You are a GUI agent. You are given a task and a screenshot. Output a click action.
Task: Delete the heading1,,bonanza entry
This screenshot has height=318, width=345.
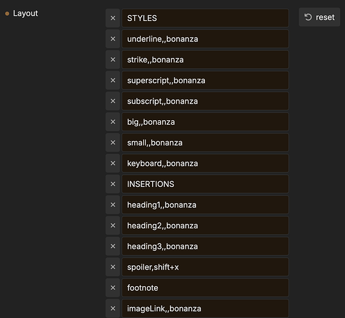tap(113, 205)
